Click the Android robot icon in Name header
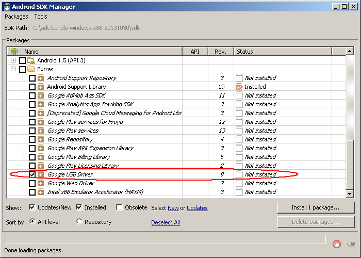361x258 pixels. 14,51
